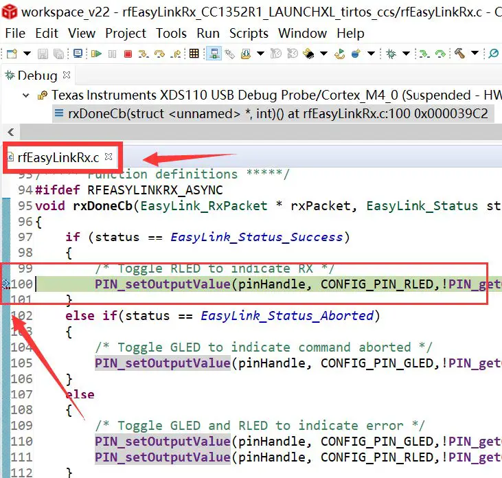The width and height of the screenshot is (502, 478).
Task: Open dropdown beside the chip reset icon
Action: click(324, 54)
